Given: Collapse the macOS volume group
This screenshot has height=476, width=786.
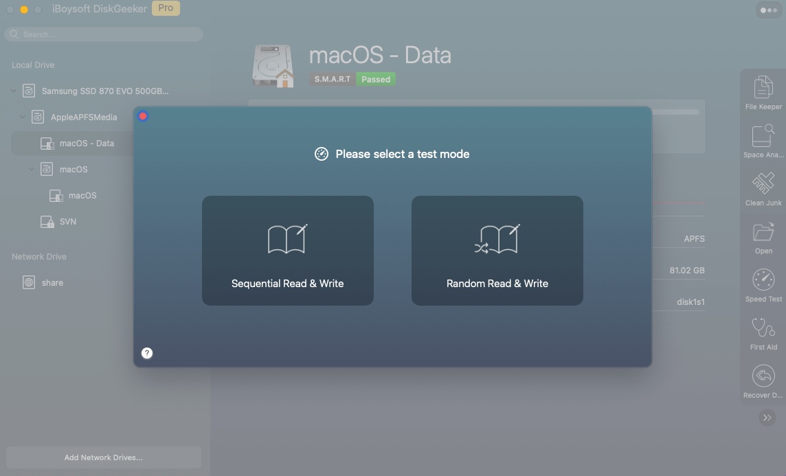Looking at the screenshot, I should click(32, 170).
